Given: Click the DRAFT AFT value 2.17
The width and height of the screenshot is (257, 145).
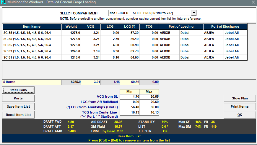Looking at the screenshot, I should point(71,126).
